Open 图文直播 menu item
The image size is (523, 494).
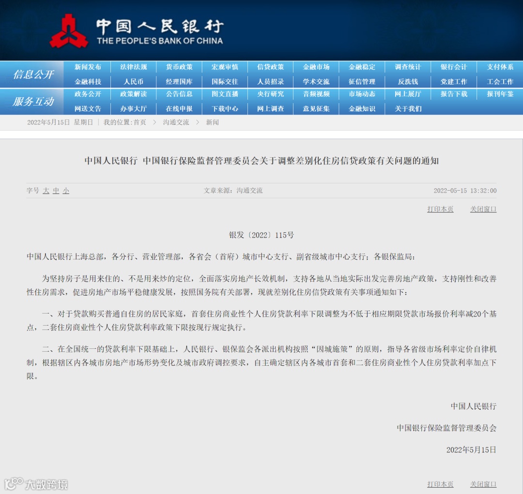(225, 94)
